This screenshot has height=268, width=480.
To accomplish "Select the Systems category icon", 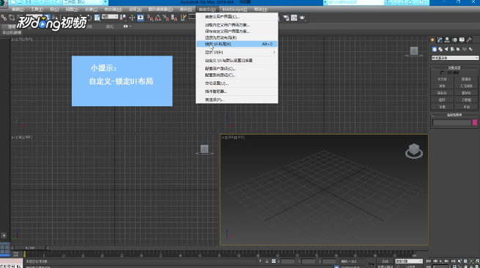I will (470, 49).
